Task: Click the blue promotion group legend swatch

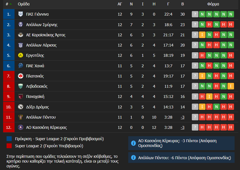Action: 9,139
